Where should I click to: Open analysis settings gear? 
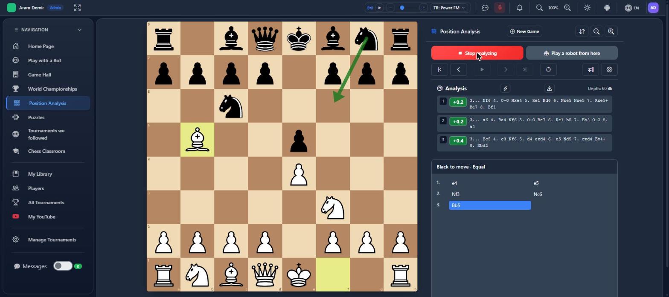tap(609, 69)
